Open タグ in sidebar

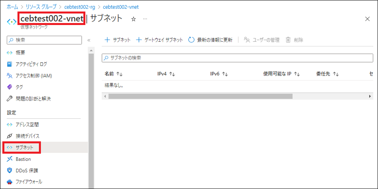pos(15,87)
